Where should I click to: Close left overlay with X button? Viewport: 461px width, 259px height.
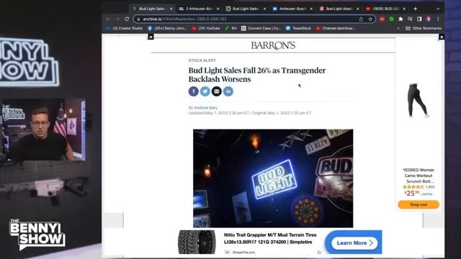click(151, 37)
